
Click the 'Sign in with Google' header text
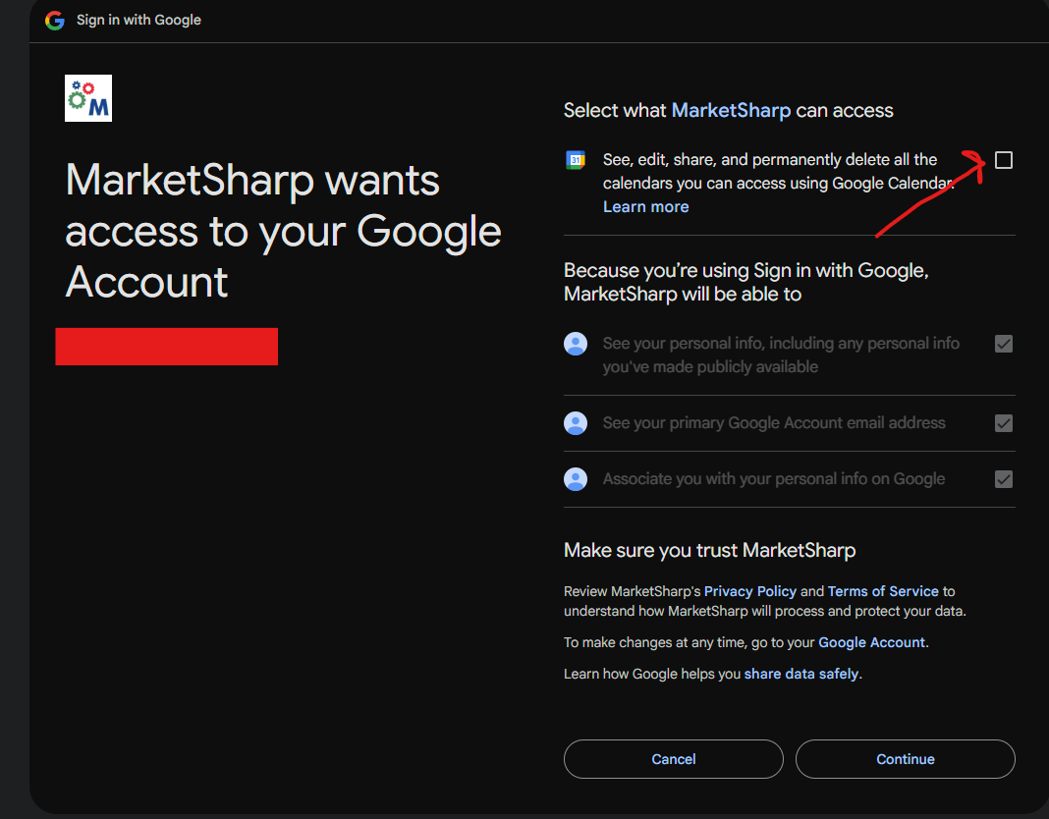pyautogui.click(x=138, y=20)
